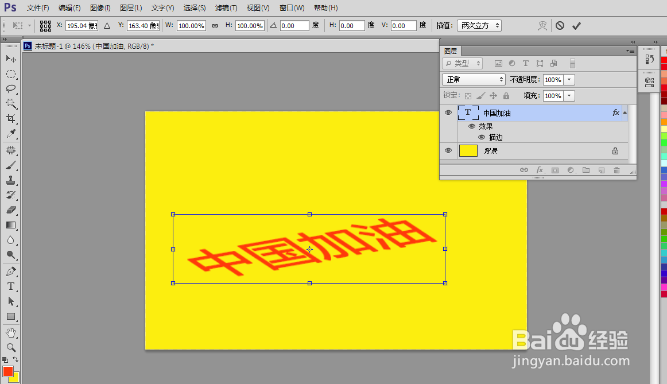This screenshot has width=667, height=384.
Task: Switch to warp mode icon
Action: (542, 26)
